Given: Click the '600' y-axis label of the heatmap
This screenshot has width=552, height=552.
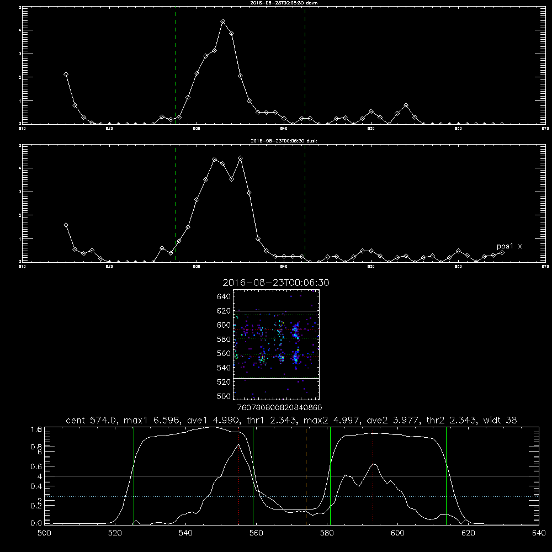Looking at the screenshot, I should click(x=224, y=325).
